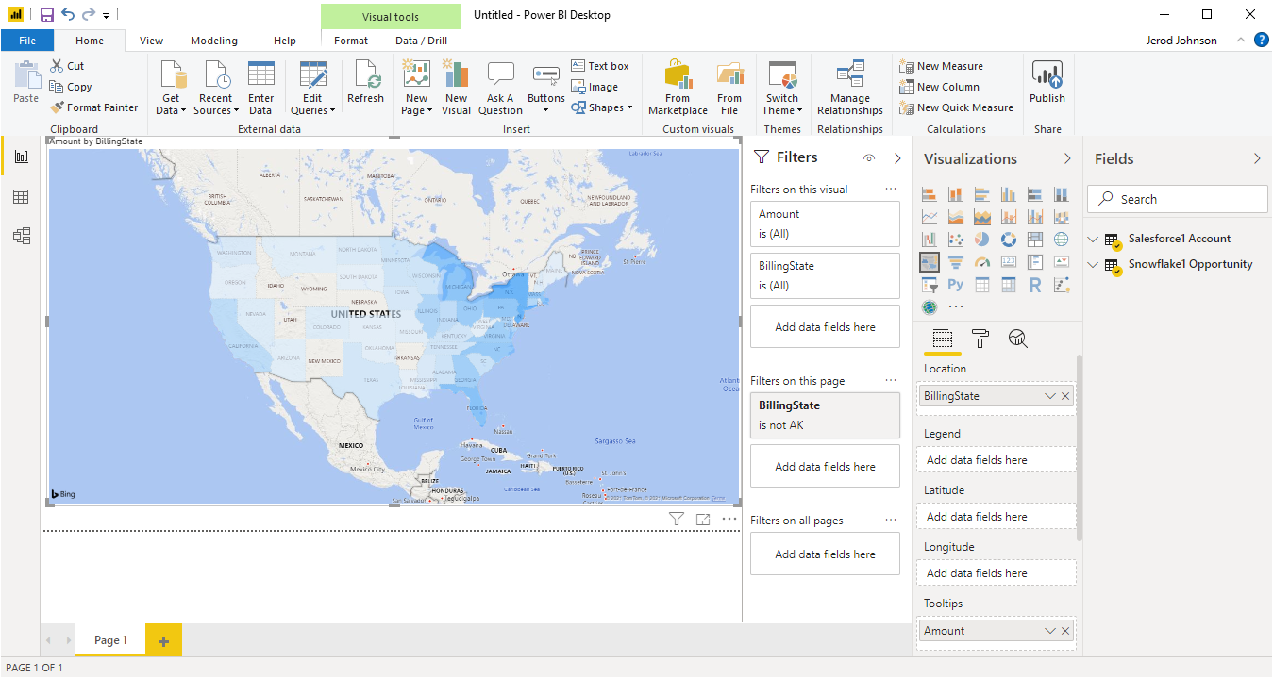Screen dimensions: 1273x678
Task: Pick the gauge visualization icon
Action: coord(982,262)
